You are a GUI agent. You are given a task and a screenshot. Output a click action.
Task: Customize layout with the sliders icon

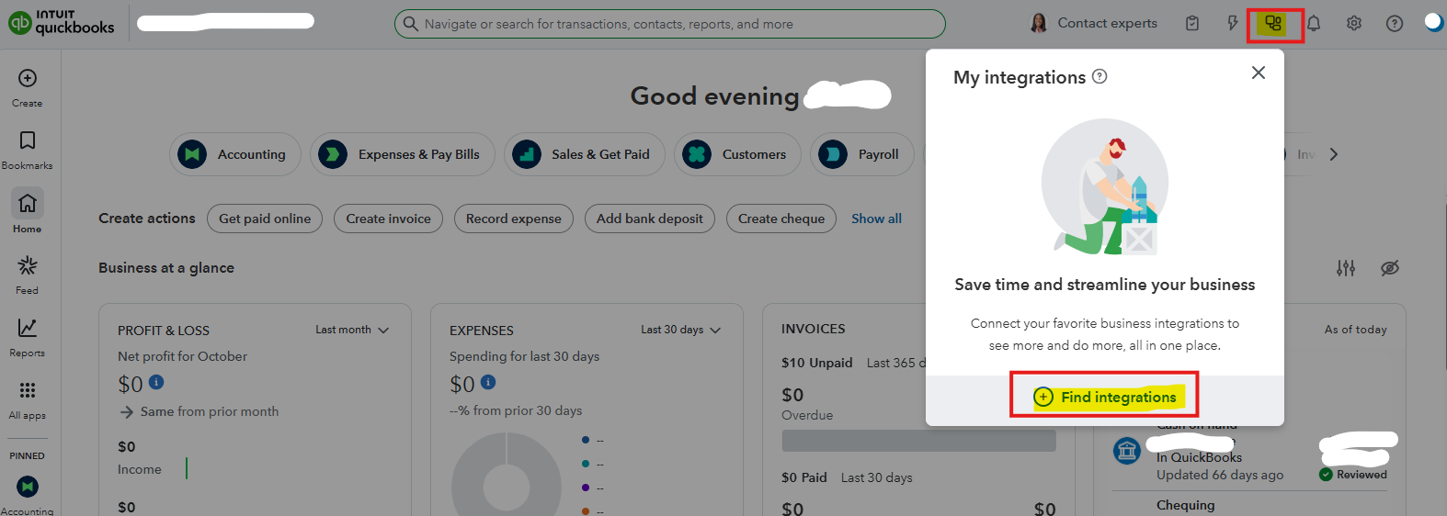click(x=1346, y=268)
